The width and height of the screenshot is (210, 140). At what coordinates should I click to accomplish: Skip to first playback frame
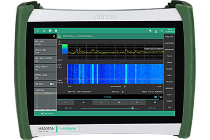(66, 102)
